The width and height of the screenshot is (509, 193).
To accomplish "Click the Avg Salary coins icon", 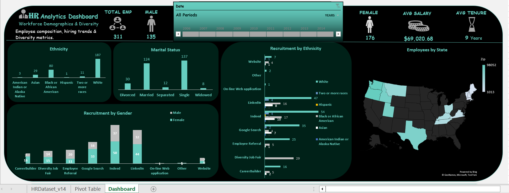I will tap(418, 26).
